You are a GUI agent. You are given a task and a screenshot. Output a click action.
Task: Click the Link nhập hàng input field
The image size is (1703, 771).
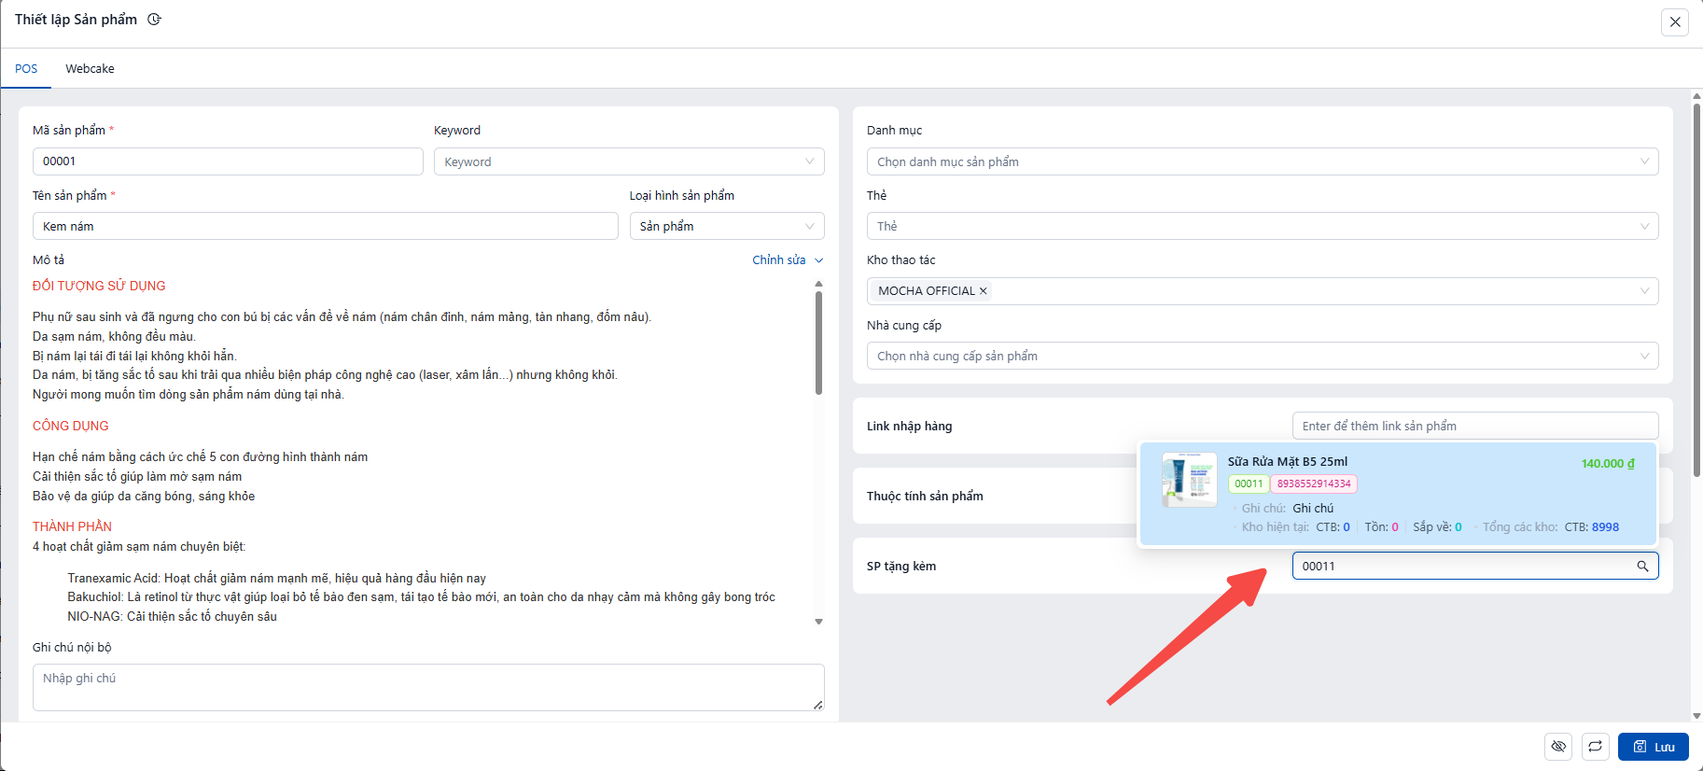(1474, 426)
